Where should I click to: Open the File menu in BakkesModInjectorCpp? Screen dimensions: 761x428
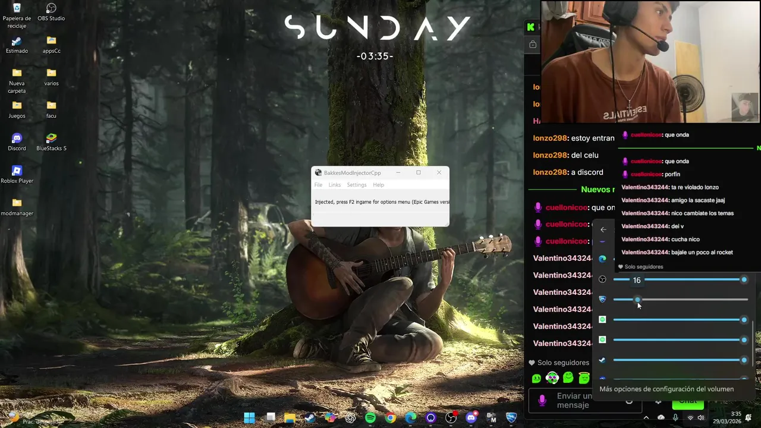click(x=318, y=185)
